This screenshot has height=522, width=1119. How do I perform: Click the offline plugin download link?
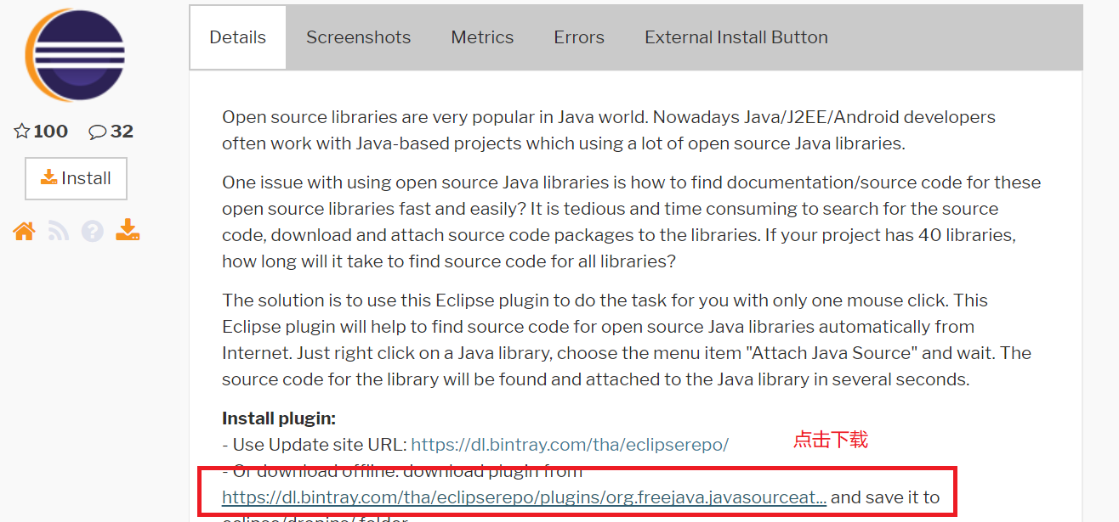[522, 497]
